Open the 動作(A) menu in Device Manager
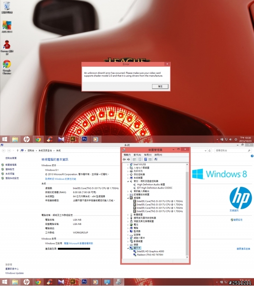 pos(137,155)
